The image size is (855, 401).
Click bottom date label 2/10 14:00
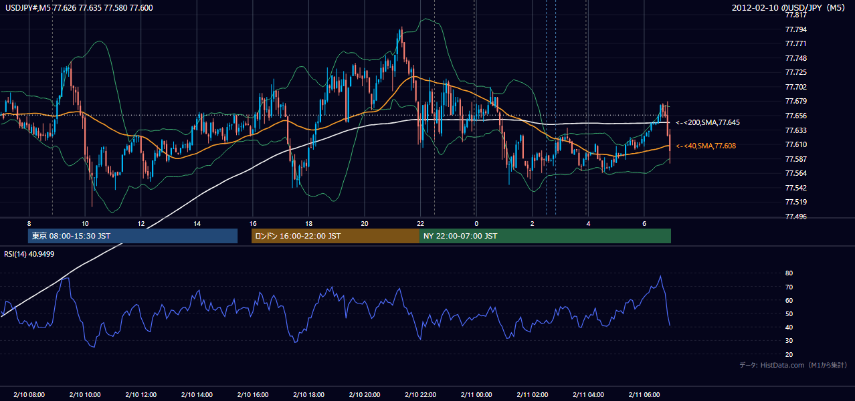click(197, 395)
